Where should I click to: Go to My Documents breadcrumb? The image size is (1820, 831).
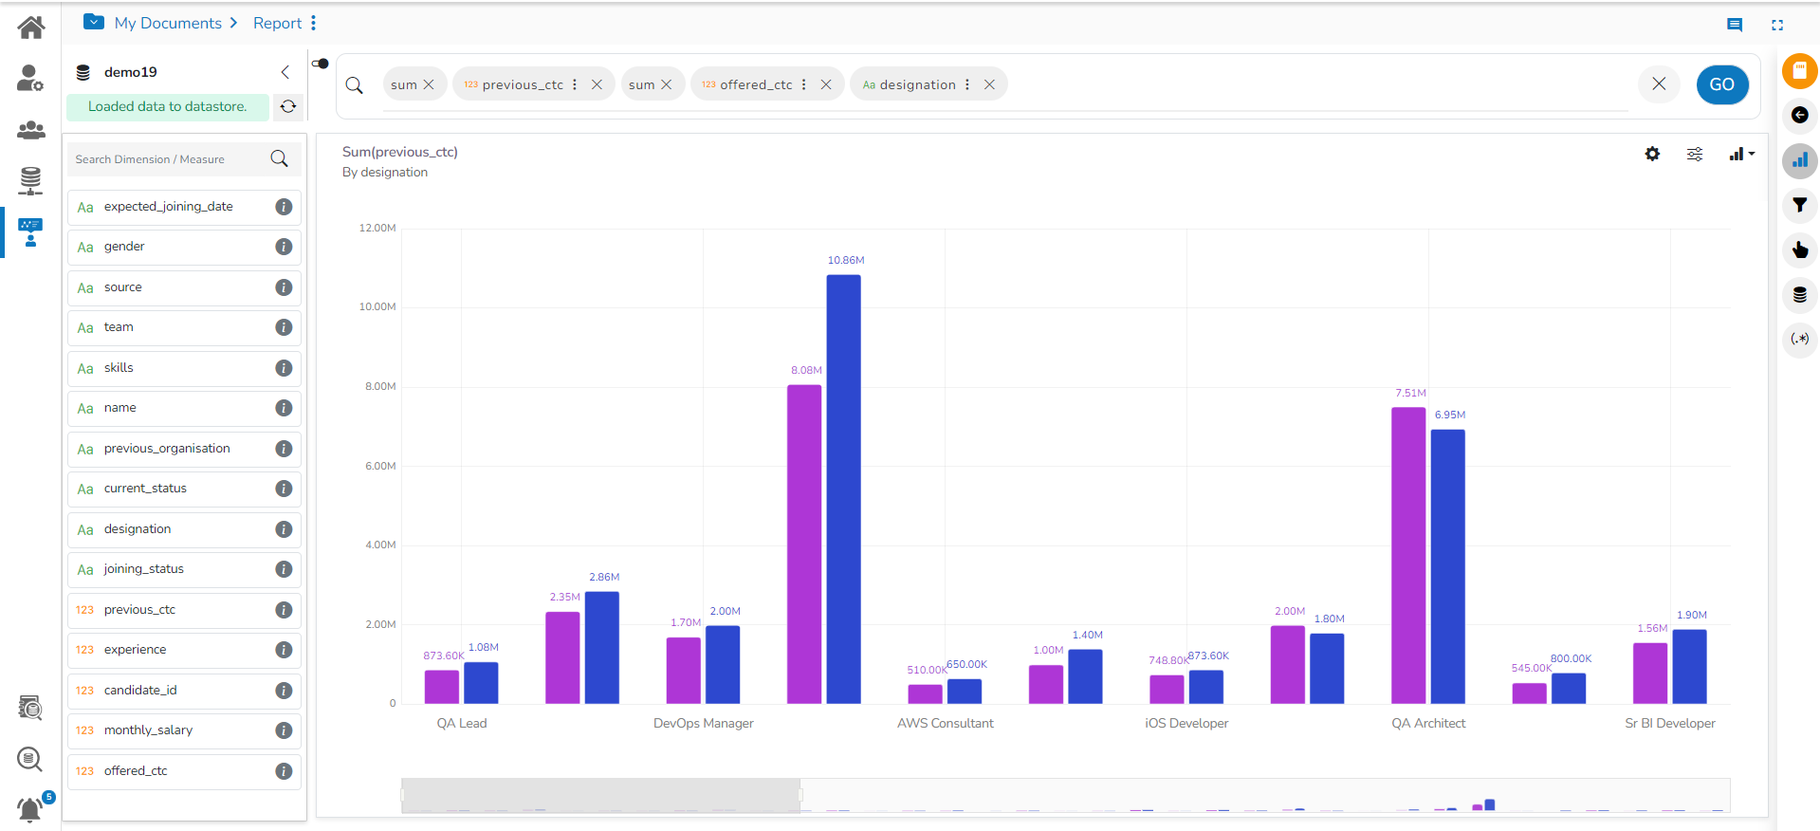tap(168, 23)
